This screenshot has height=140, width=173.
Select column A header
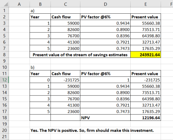pos(19,4)
